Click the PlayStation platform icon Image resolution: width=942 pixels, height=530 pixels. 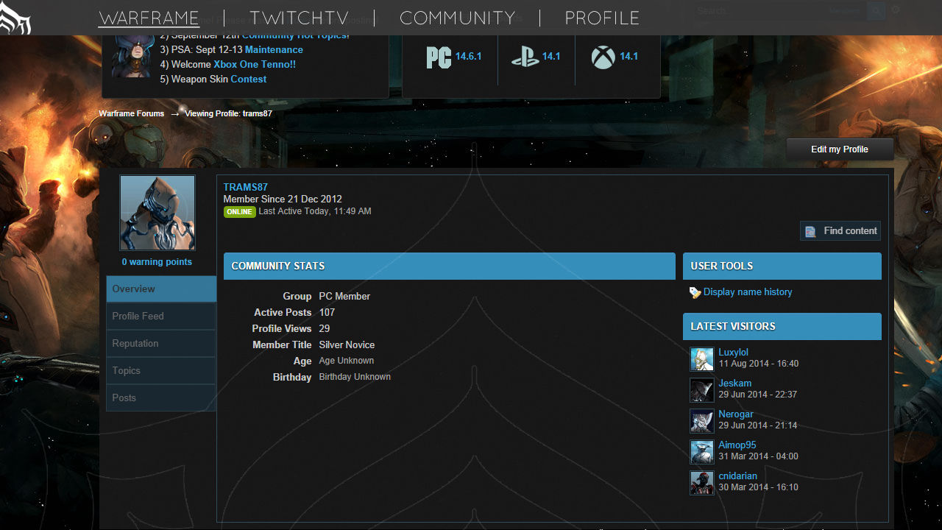pyautogui.click(x=525, y=57)
